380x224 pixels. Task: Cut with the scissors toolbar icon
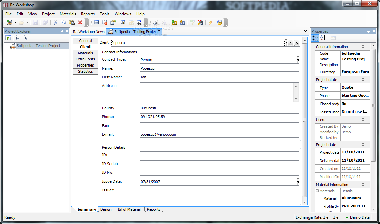coord(55,23)
